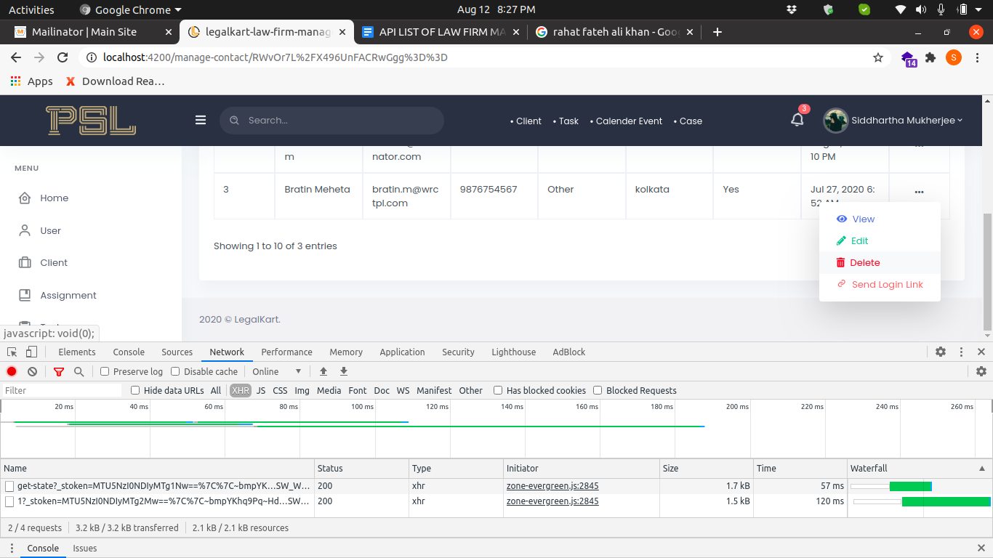Click the notification bell icon
The width and height of the screenshot is (993, 558).
pos(797,121)
